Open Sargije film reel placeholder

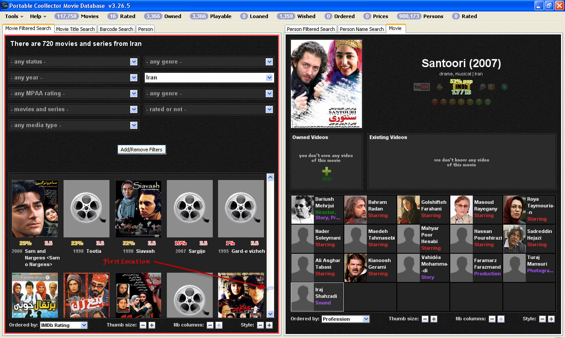(190, 209)
